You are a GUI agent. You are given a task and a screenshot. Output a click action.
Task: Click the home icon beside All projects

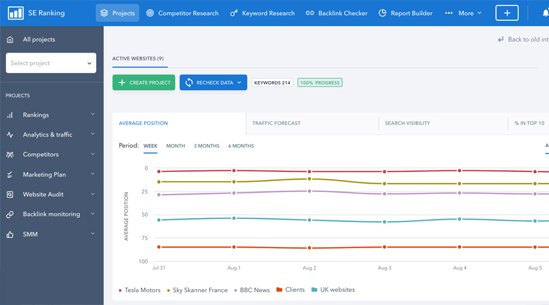click(x=10, y=40)
